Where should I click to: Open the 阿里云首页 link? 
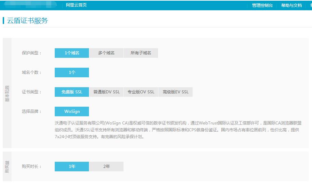tap(76, 5)
